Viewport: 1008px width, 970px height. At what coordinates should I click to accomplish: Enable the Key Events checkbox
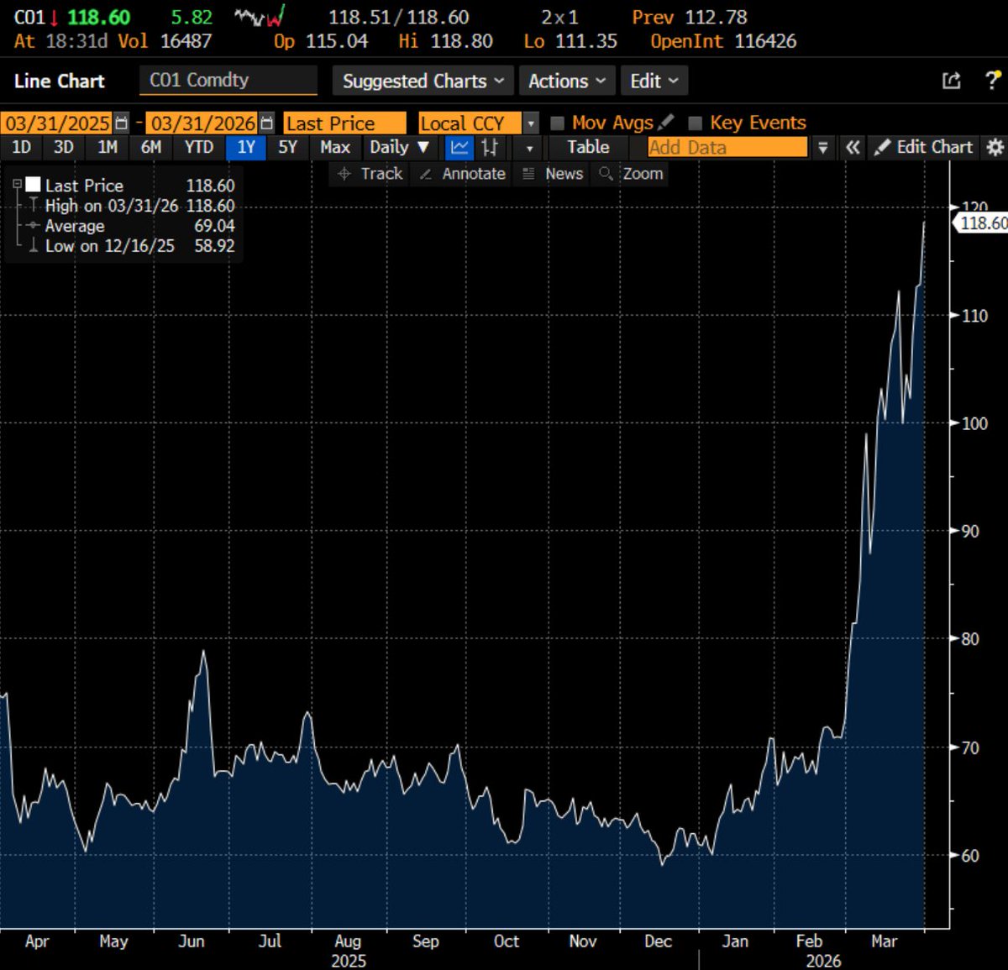[x=695, y=122]
